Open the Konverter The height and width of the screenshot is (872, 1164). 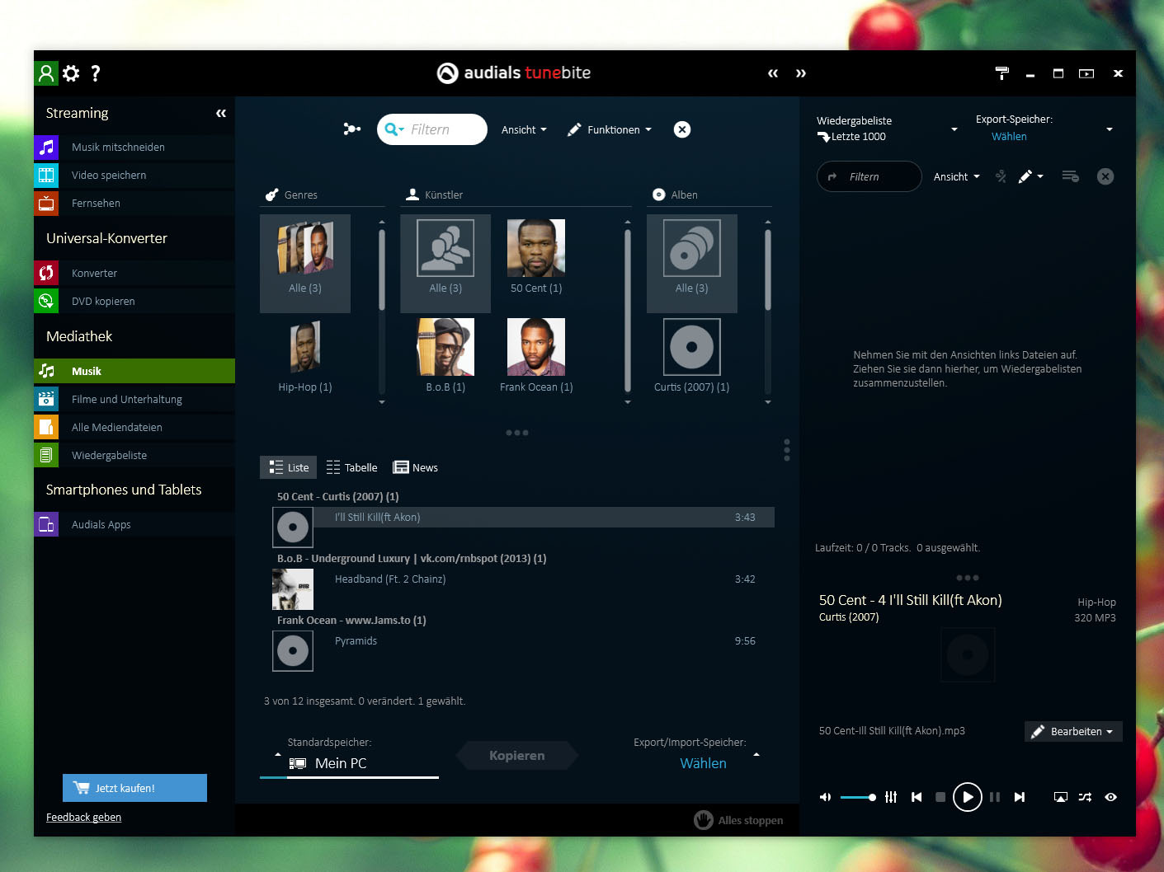[134, 274]
